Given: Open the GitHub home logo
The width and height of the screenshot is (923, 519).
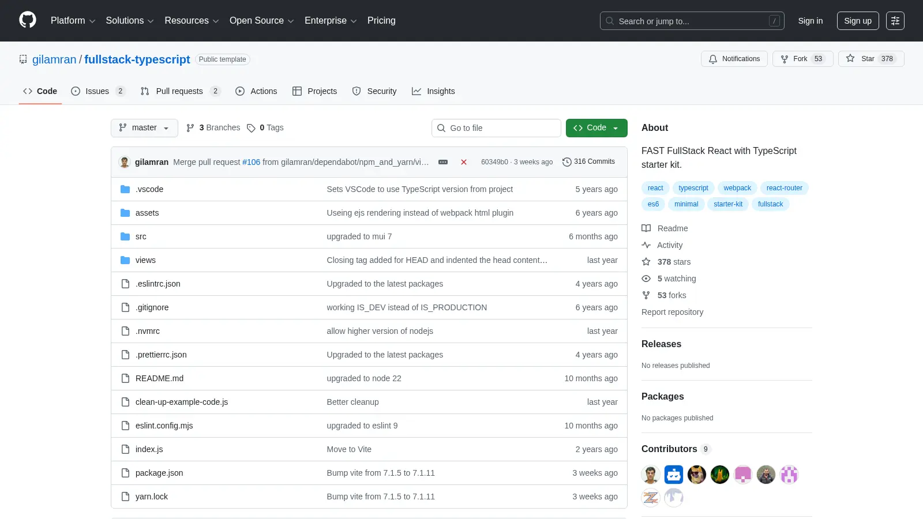Looking at the screenshot, I should click(28, 20).
